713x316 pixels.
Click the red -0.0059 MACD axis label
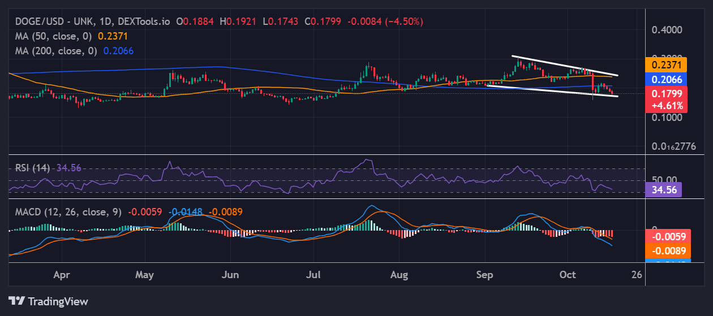(x=666, y=237)
